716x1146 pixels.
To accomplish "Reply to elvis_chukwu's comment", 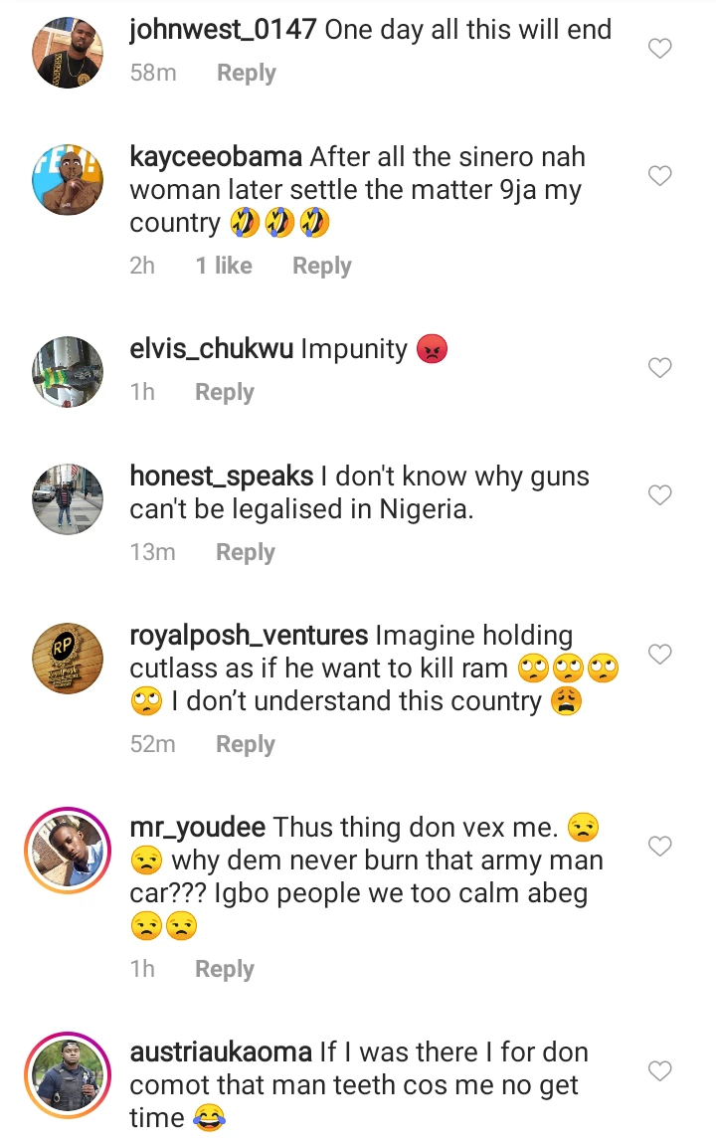I will 224,392.
